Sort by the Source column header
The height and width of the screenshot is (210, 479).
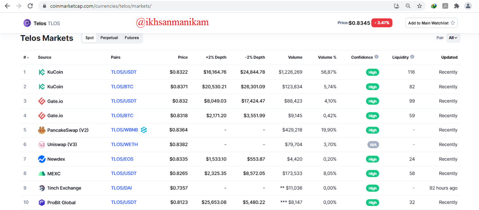coord(45,57)
